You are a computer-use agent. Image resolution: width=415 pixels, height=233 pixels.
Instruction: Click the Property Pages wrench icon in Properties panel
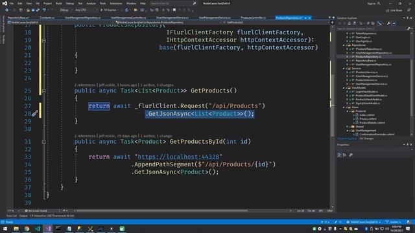click(x=351, y=155)
